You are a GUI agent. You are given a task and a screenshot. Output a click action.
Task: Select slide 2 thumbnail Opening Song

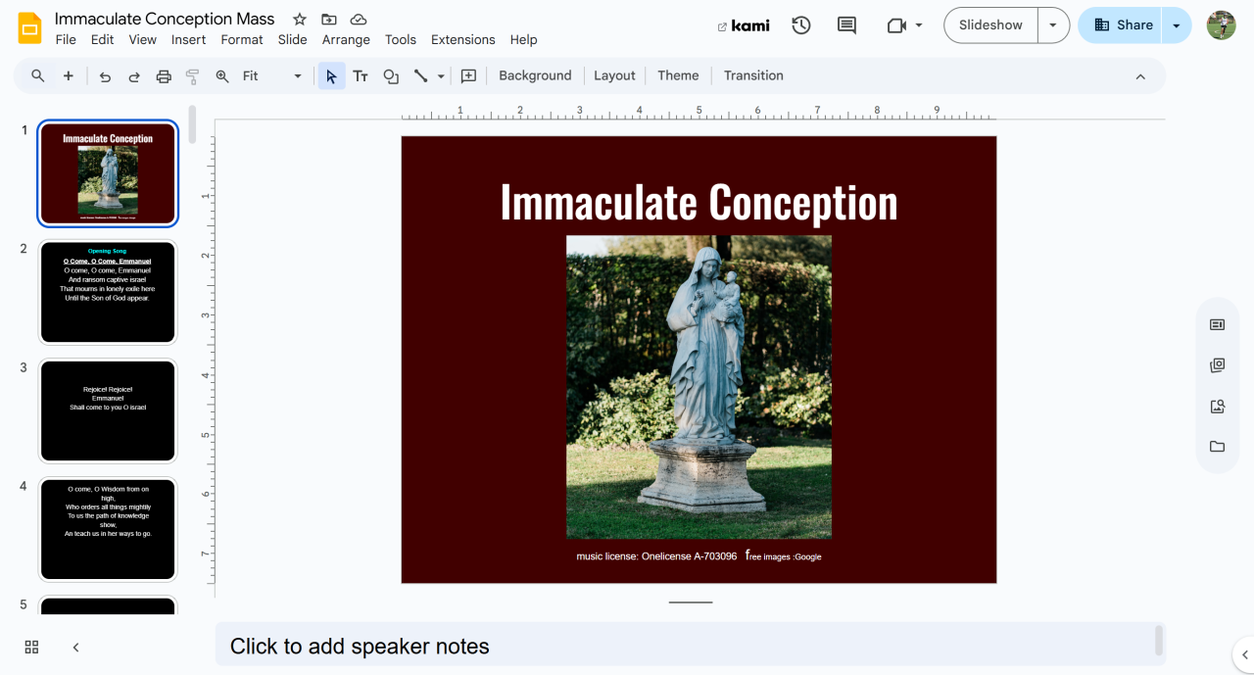pyautogui.click(x=108, y=292)
